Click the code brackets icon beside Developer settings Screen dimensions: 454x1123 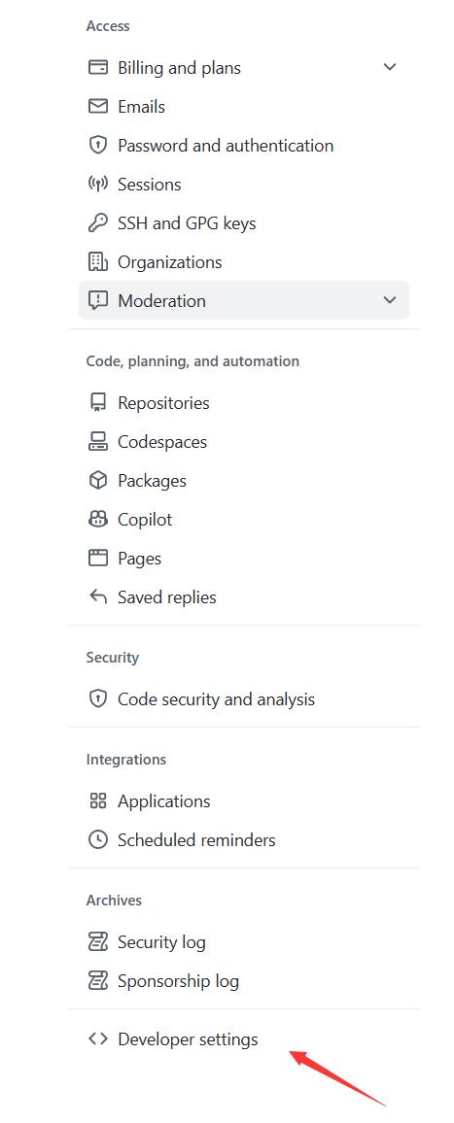[x=97, y=1038]
